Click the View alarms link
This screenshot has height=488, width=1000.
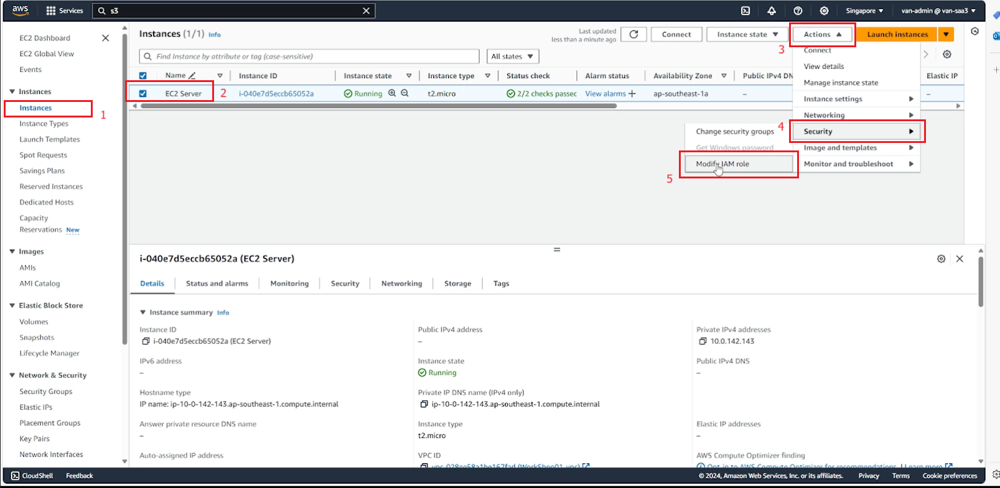pos(605,93)
